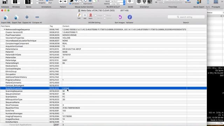Select Left Button mouse function radio
This screenshot has width=224, height=126.
click(70, 4)
